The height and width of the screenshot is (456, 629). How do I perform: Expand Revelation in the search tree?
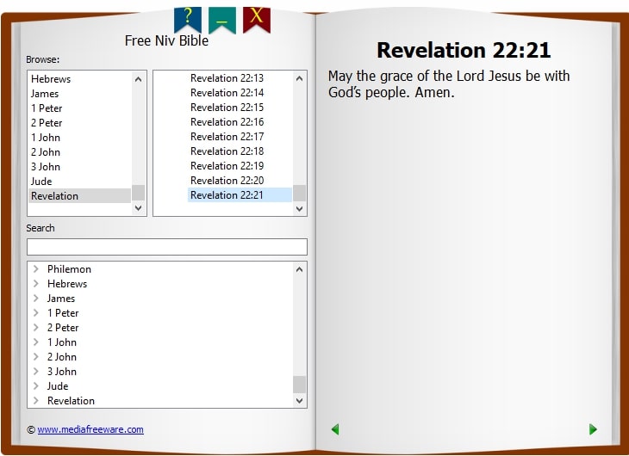pyautogui.click(x=35, y=401)
